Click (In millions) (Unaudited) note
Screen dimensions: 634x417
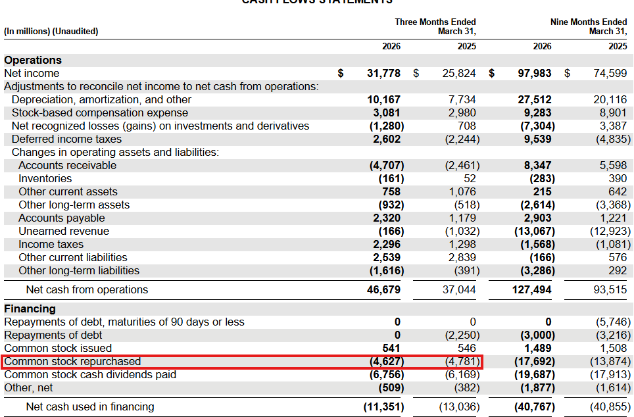coord(51,31)
